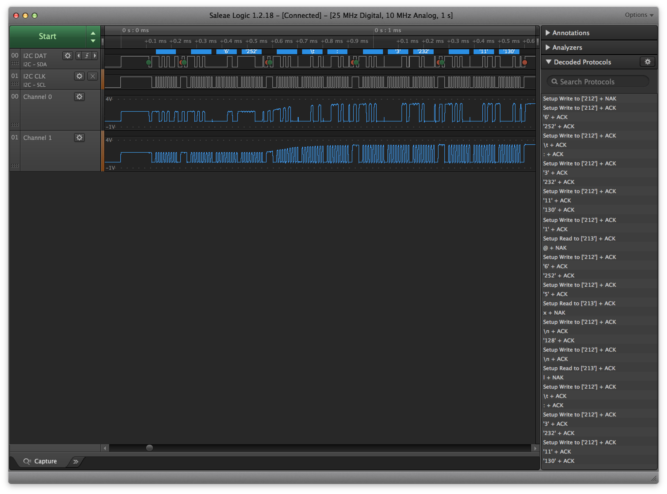Click the X trigger button on I2C CLK
This screenshot has height=494, width=667.
(93, 76)
